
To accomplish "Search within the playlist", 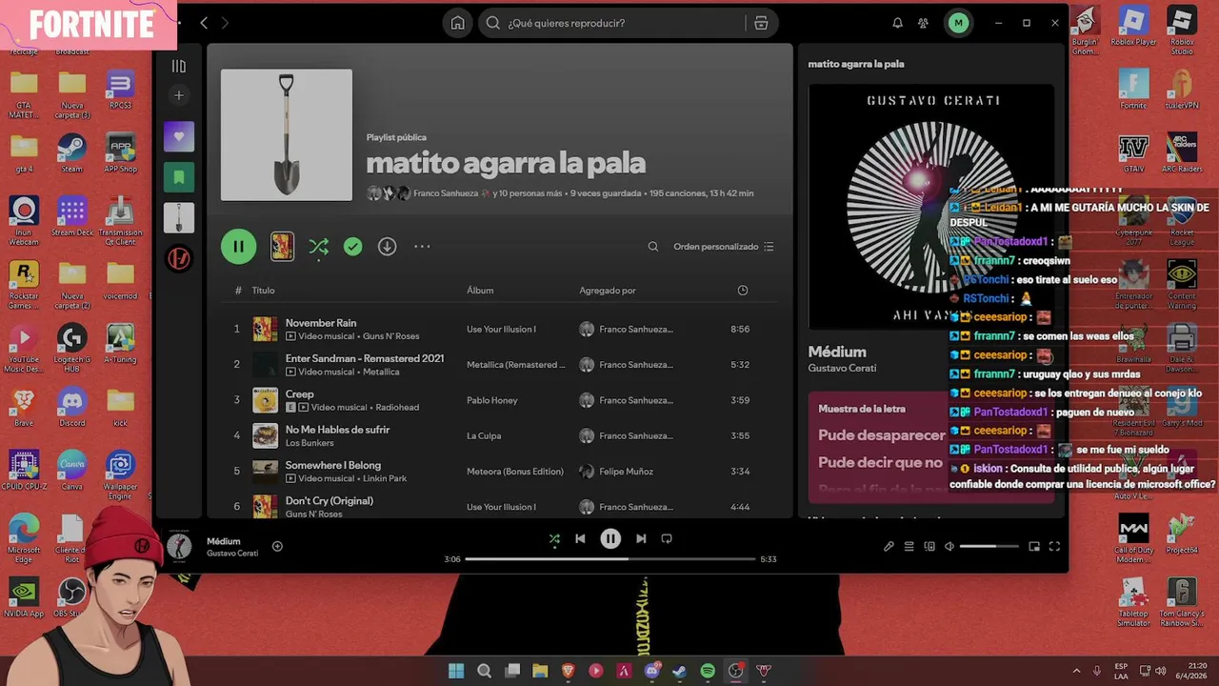I will tap(653, 247).
